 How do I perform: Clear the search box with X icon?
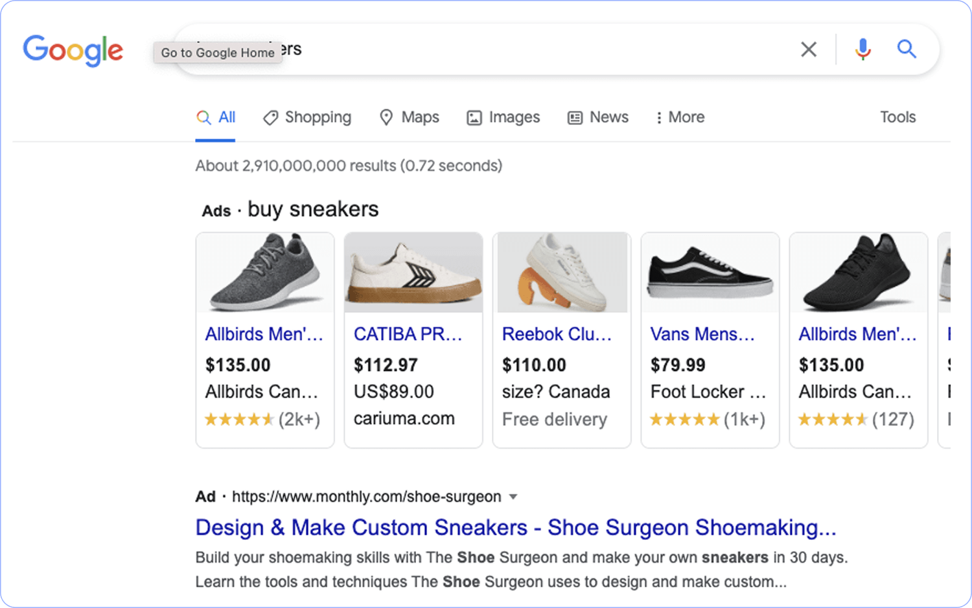[x=808, y=49]
